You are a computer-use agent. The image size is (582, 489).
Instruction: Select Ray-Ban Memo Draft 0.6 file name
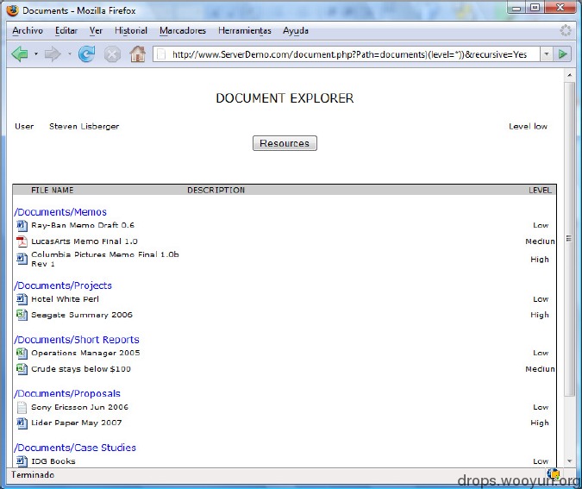point(83,225)
